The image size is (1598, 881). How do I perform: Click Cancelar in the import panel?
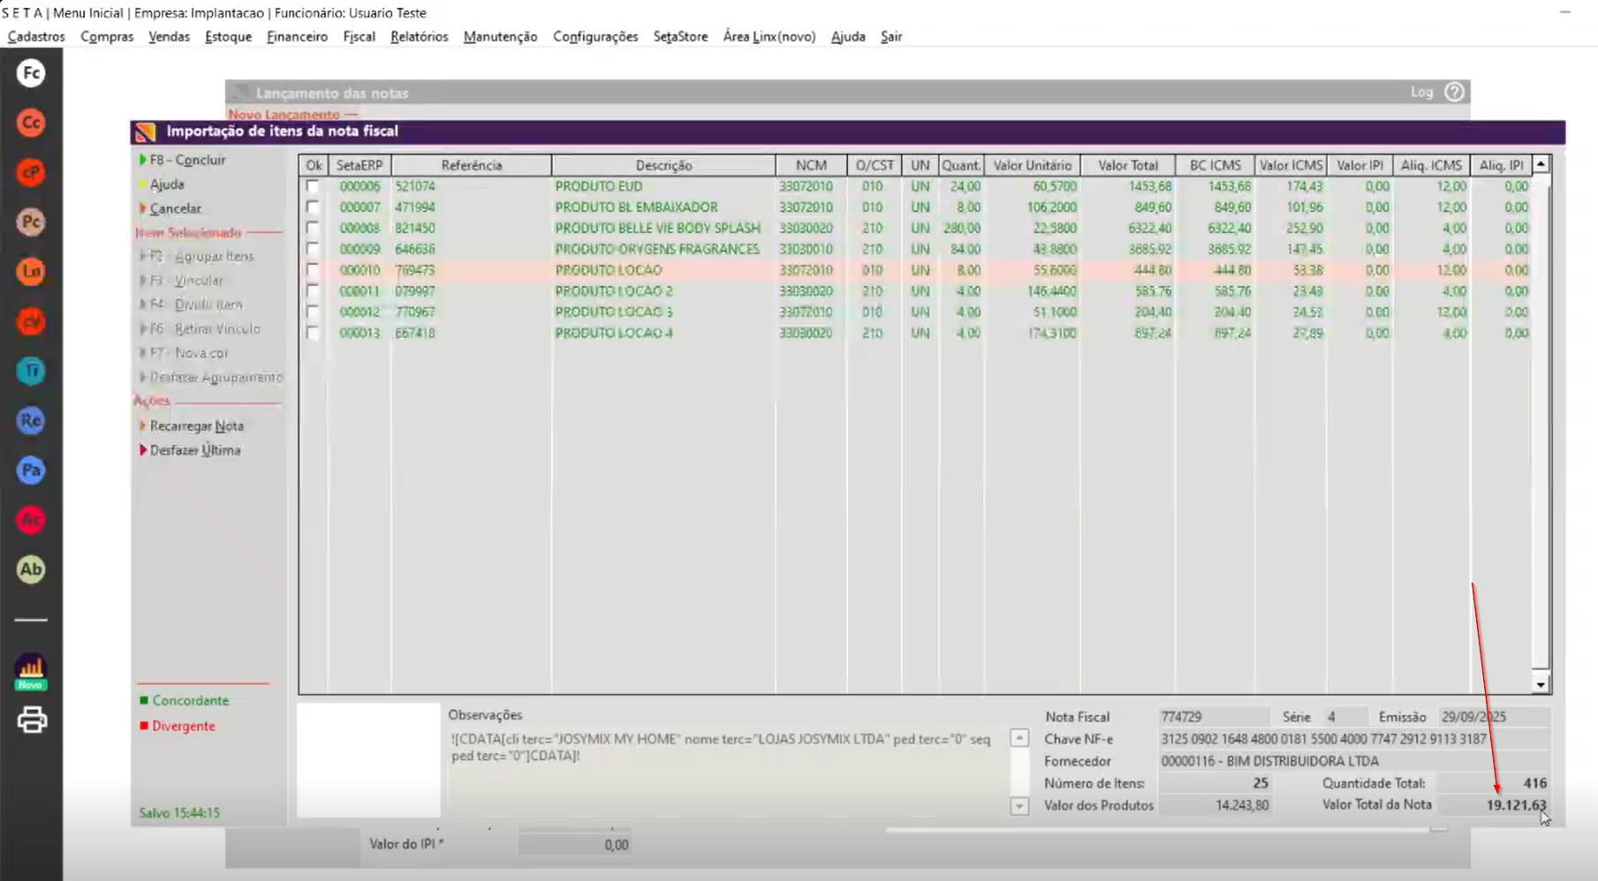point(170,208)
